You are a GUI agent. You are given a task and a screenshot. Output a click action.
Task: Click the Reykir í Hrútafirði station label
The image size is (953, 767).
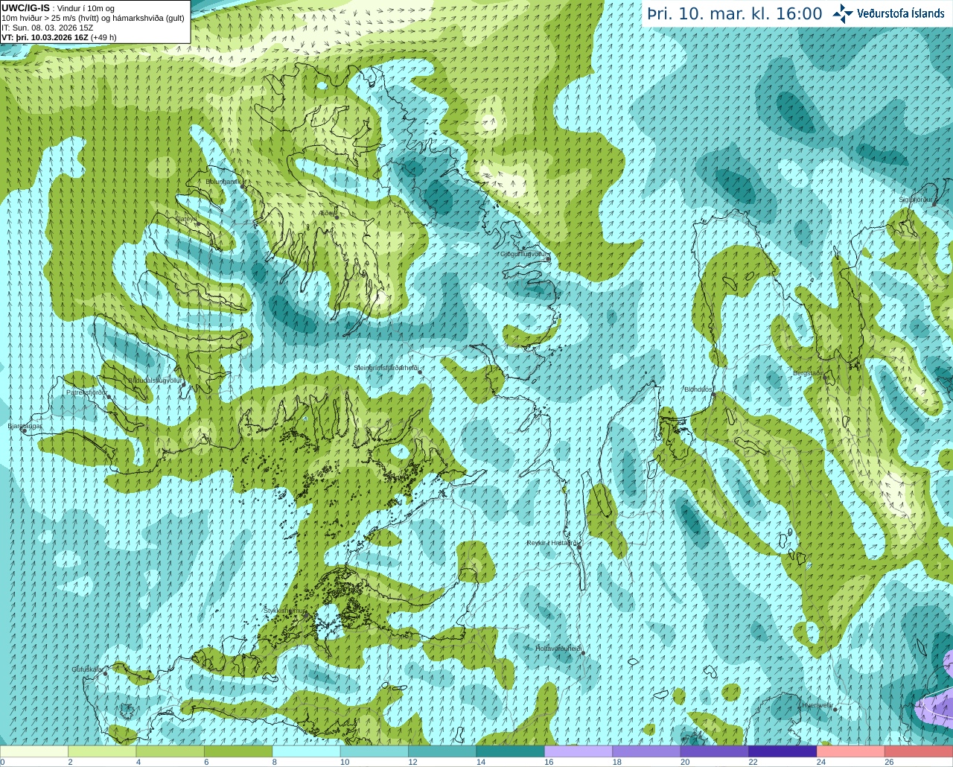click(x=552, y=543)
